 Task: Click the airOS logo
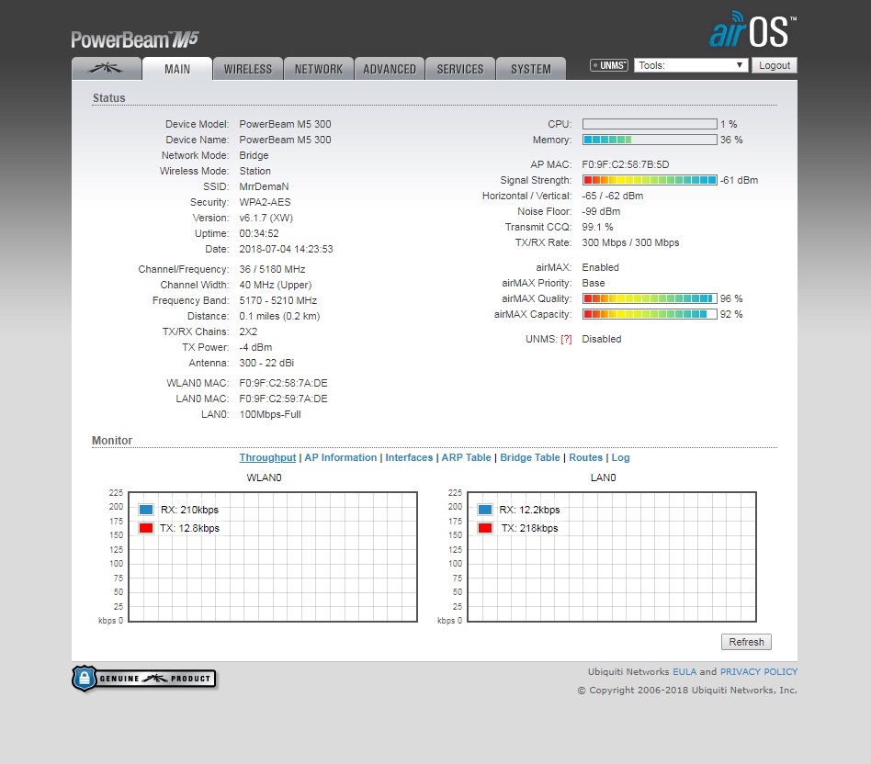752,30
